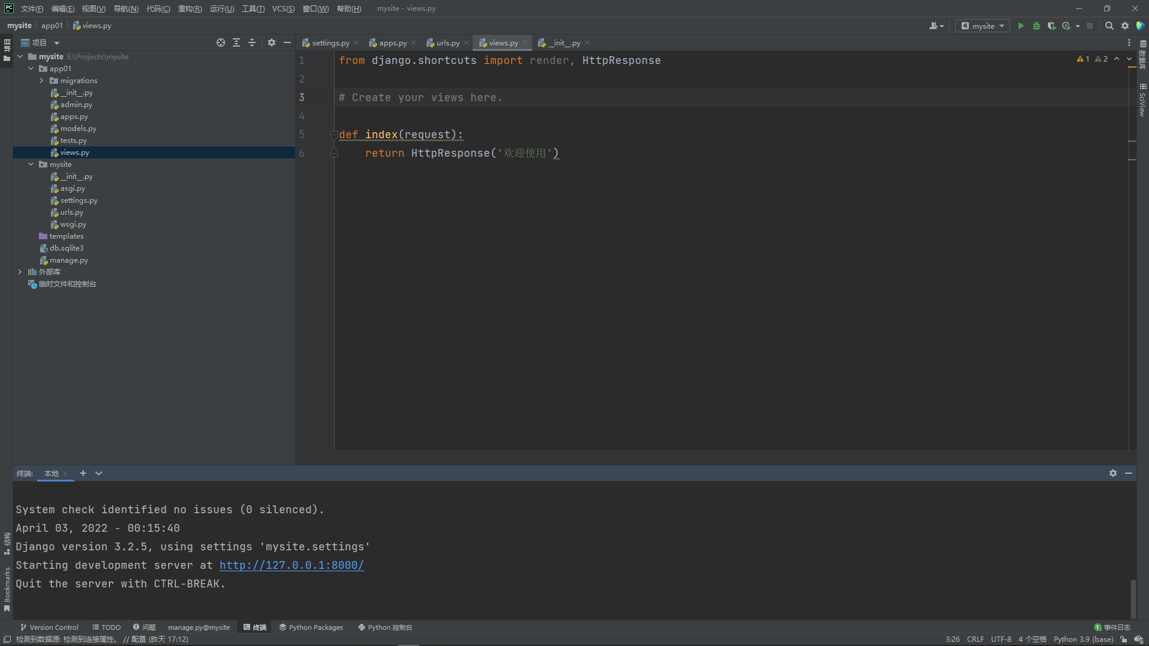Open the 问题 problems tool window
The image size is (1149, 646).
144,627
